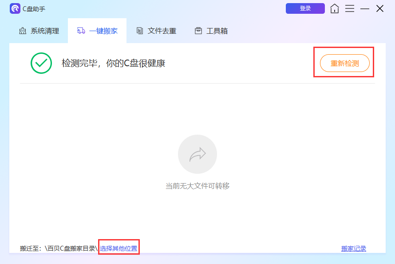
Task: Click the 重新检测 button
Action: [x=344, y=63]
